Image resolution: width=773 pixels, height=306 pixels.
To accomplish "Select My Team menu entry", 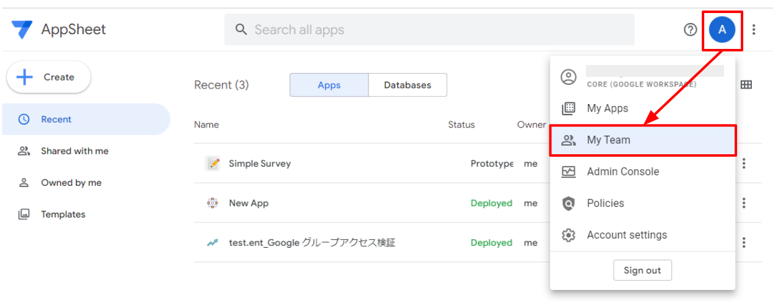I will pyautogui.click(x=642, y=140).
